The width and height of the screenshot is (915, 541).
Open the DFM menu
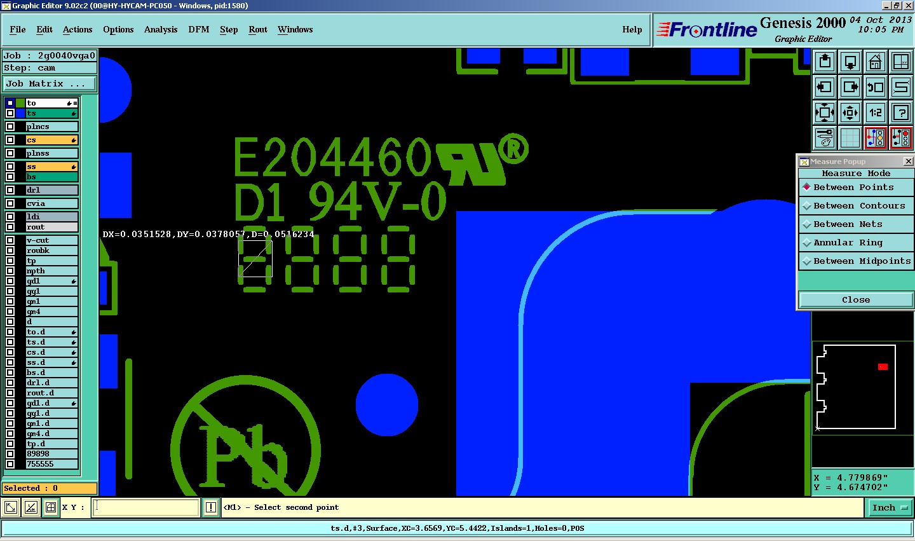[x=199, y=29]
